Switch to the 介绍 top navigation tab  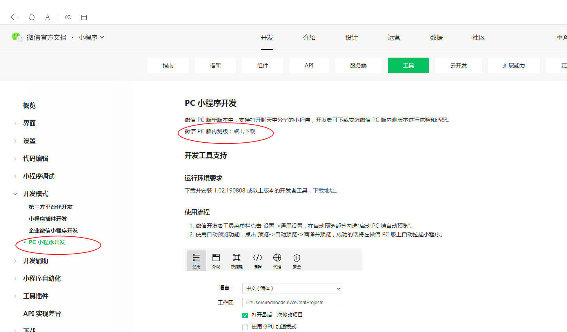click(x=309, y=37)
